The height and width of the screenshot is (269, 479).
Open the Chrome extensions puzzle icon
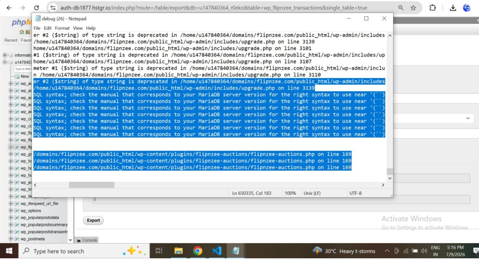coord(433,8)
